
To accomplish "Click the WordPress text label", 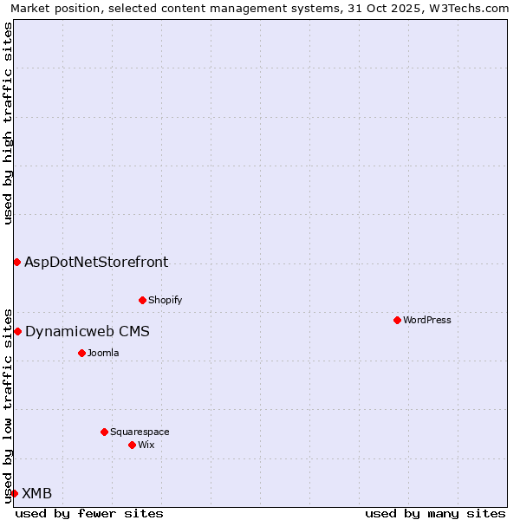I will coord(427,320).
